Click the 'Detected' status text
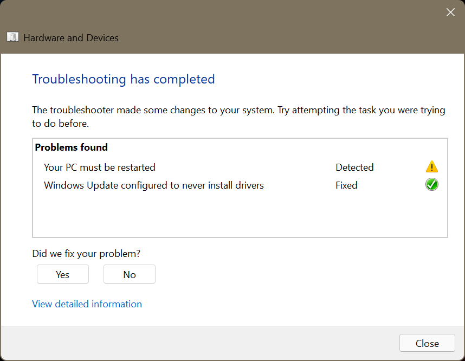This screenshot has height=361, width=465. pos(354,167)
